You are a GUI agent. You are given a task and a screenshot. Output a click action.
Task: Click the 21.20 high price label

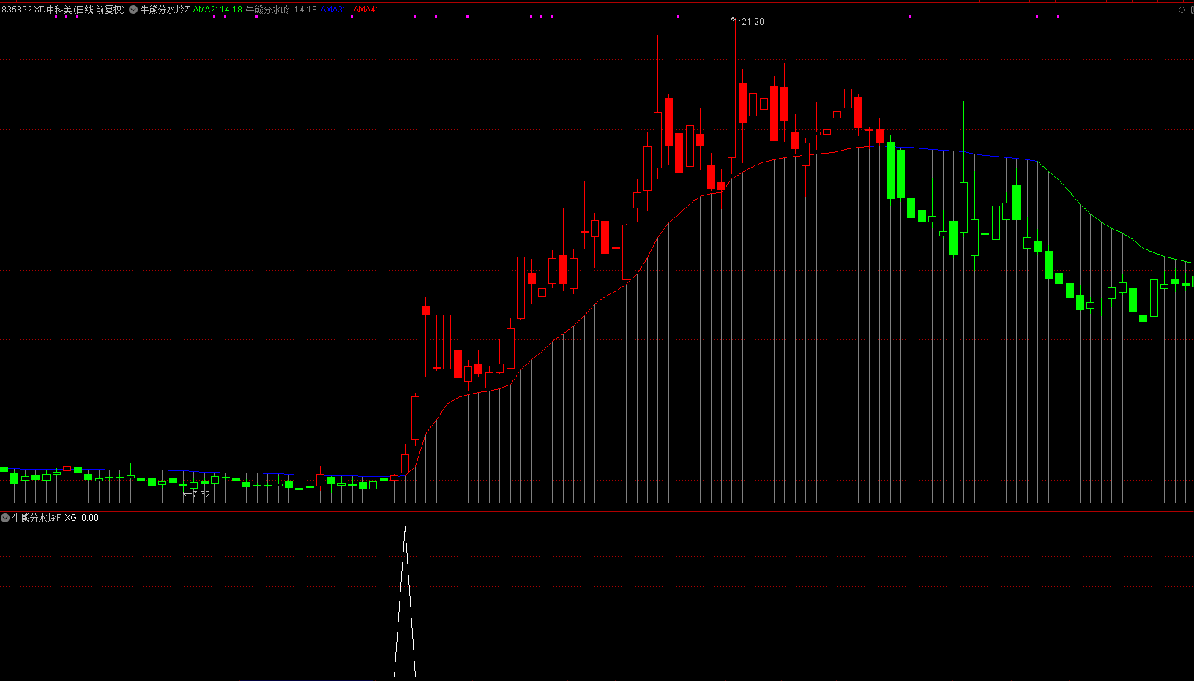click(753, 22)
